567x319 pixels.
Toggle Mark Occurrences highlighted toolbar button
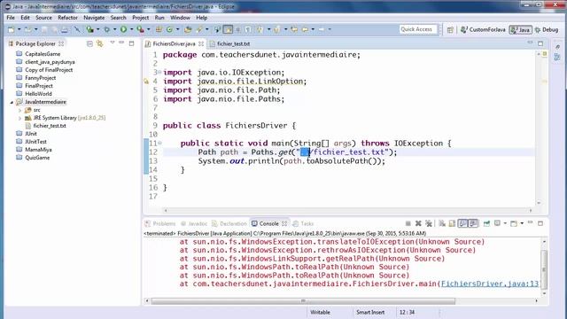228,29
